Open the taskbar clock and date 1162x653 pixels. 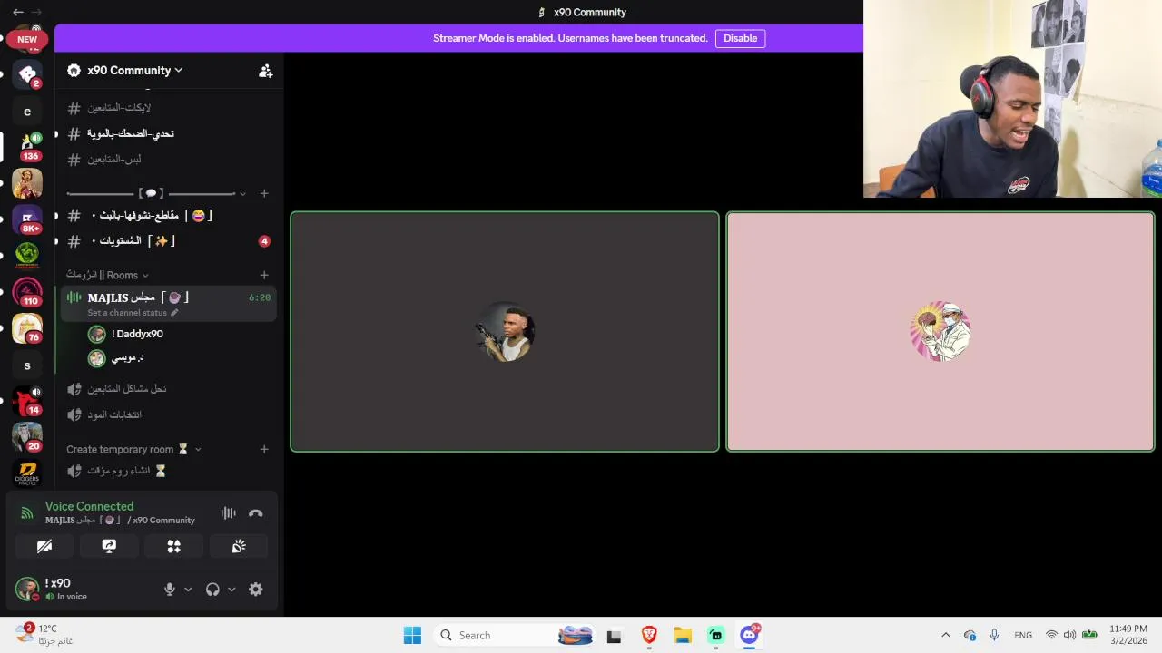tap(1128, 635)
